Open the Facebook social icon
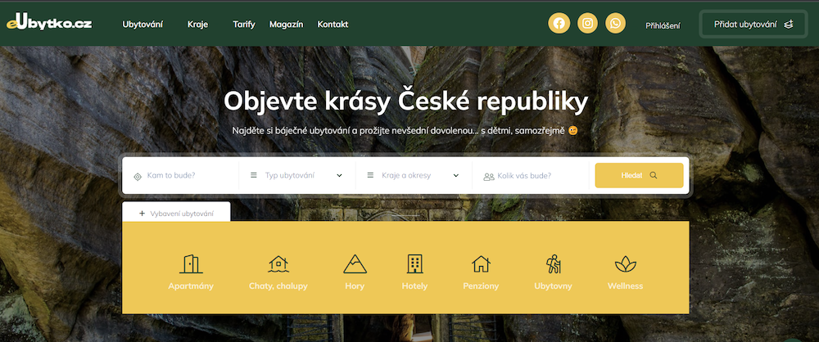Viewport: 819px width, 342px height. tap(559, 24)
